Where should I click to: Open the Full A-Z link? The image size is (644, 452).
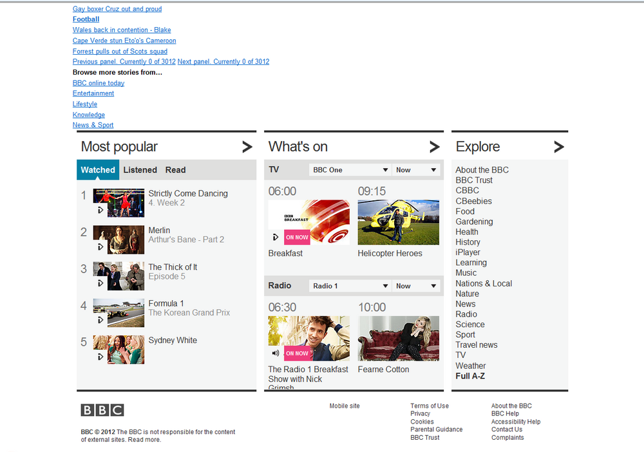470,376
